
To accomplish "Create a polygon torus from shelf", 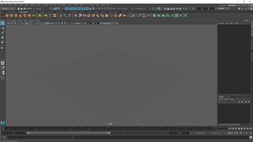I will (25, 15).
